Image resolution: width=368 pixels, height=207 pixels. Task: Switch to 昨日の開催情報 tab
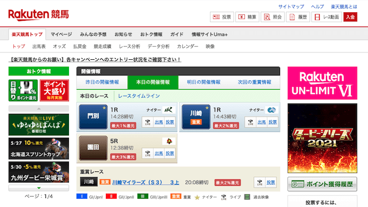(102, 82)
